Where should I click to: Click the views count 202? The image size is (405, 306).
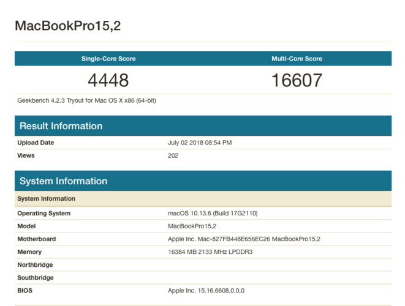[x=173, y=155]
